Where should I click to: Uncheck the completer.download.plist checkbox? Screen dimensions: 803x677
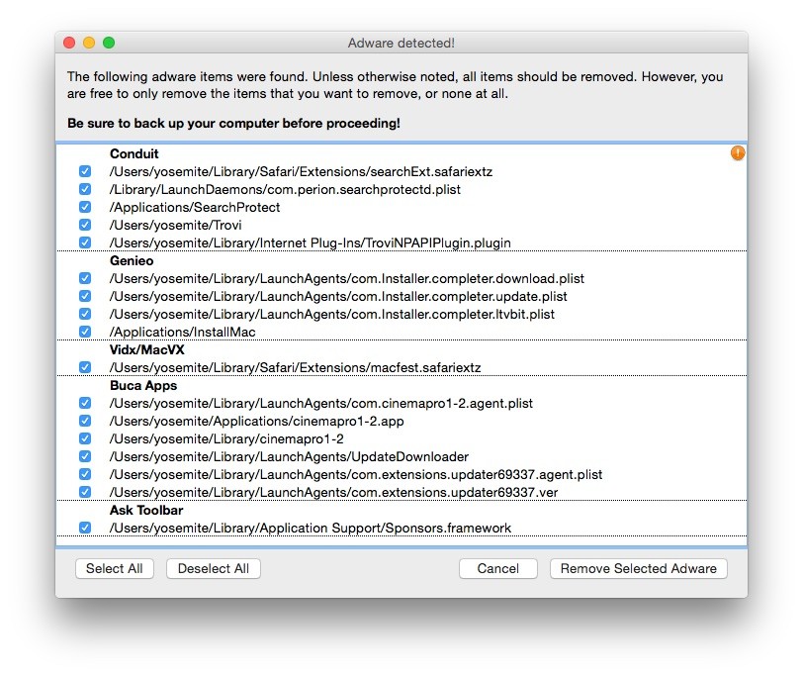click(x=85, y=279)
